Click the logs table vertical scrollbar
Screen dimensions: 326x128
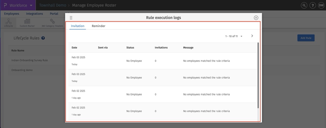point(258,76)
